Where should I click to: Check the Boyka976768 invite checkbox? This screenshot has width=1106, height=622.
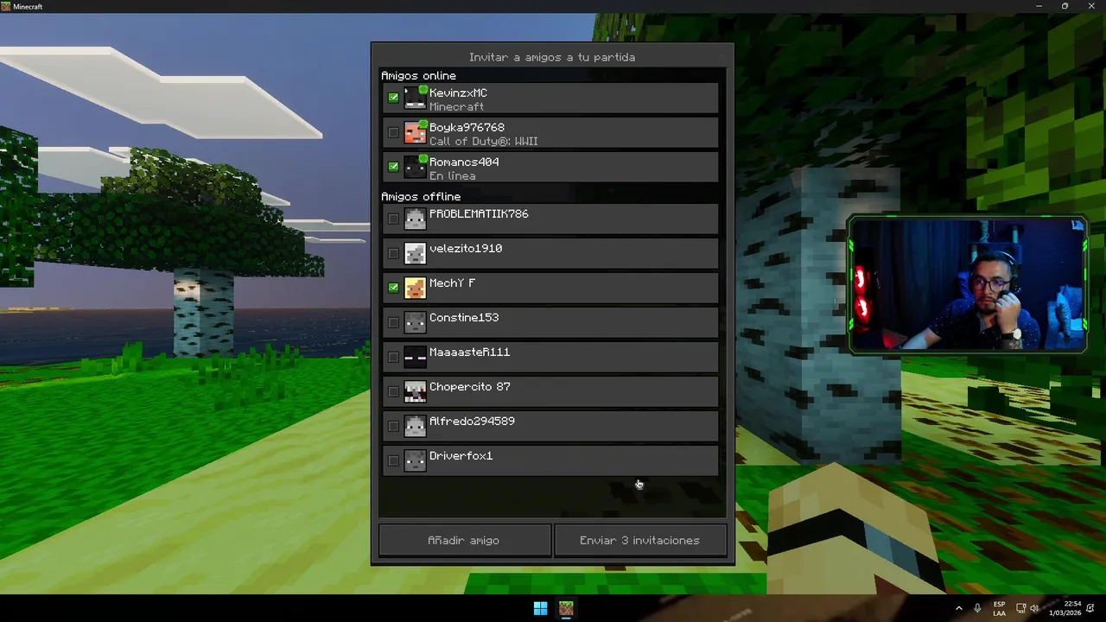pos(394,132)
